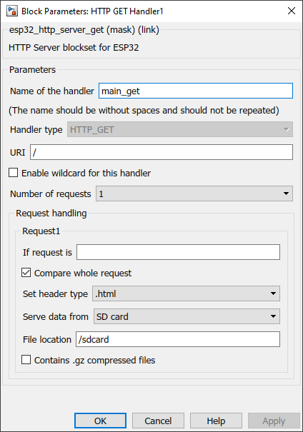303x432 pixels.
Task: Open Help for this block
Action: coord(216,421)
